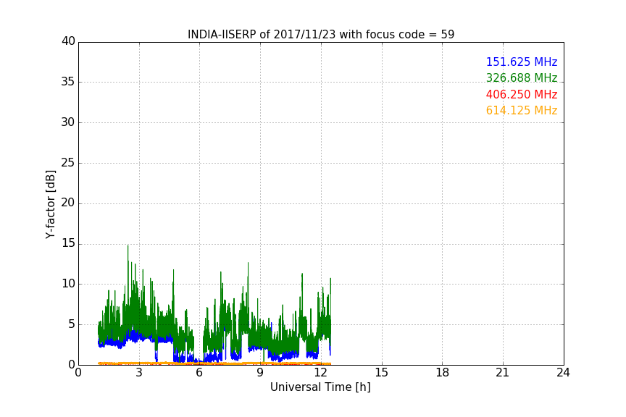The image size is (626, 417).
Task: Click the Y-factor [dB] axis label
Action: click(x=50, y=204)
